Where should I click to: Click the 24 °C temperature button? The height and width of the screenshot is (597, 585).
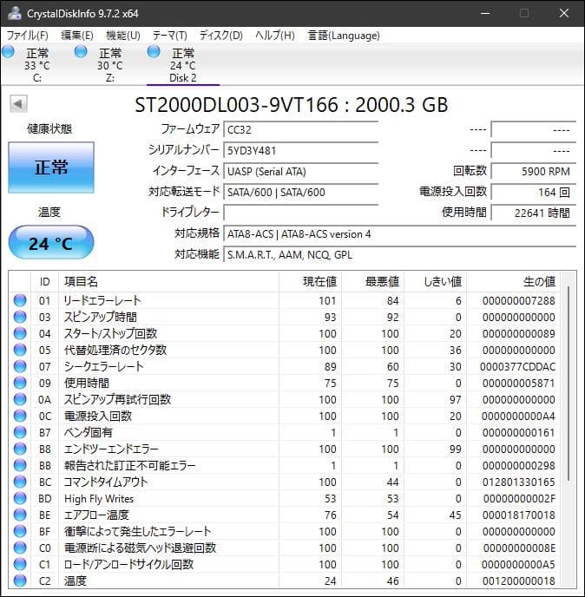[51, 243]
